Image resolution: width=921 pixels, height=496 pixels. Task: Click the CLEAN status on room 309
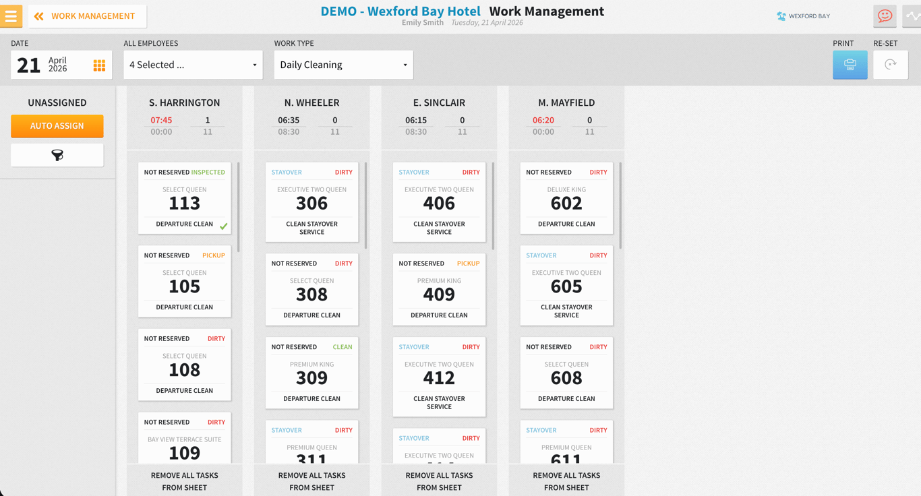343,347
